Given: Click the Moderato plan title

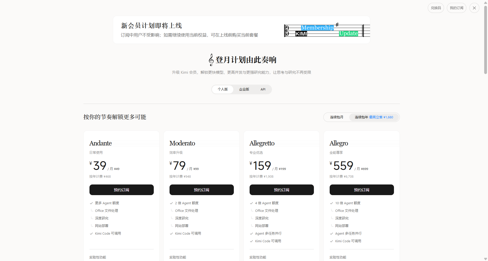Looking at the screenshot, I should coord(182,143).
